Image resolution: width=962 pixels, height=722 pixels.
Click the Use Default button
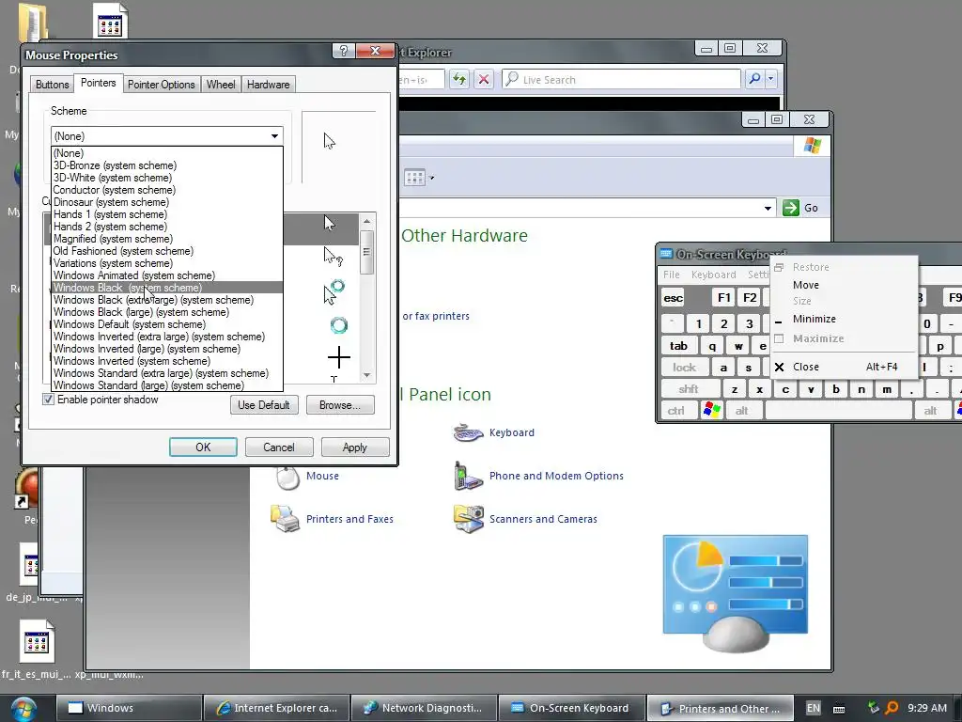(264, 405)
